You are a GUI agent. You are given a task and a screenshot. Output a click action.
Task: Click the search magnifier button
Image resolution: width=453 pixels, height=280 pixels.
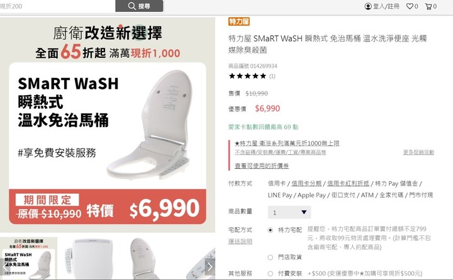click(139, 6)
